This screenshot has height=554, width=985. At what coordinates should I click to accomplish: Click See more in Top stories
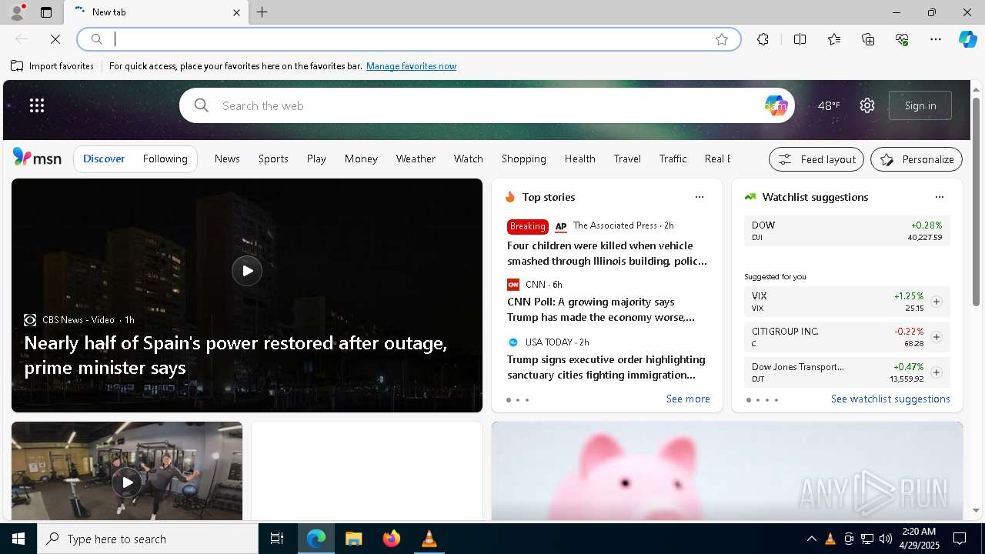coord(688,399)
